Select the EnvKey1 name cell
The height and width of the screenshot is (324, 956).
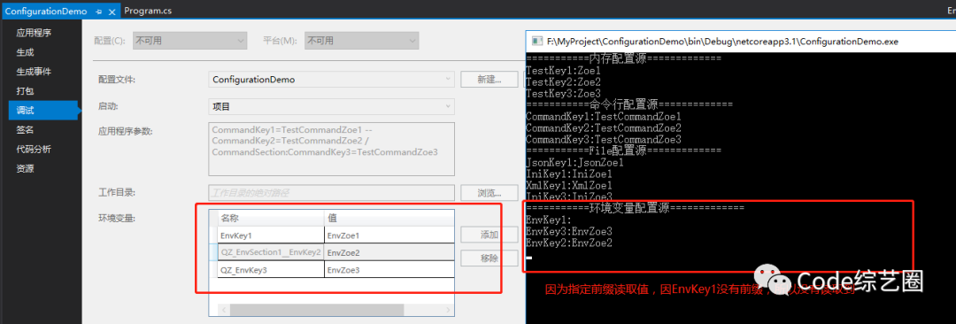click(x=271, y=235)
